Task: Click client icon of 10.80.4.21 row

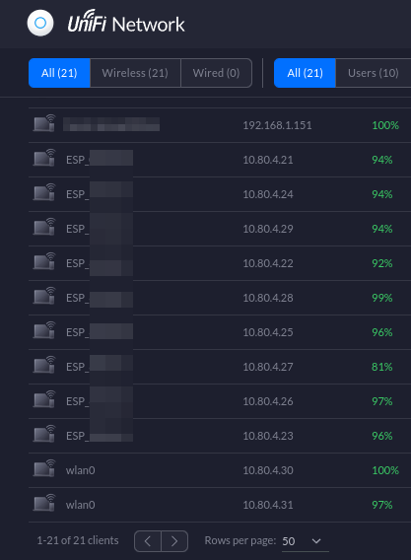Action: coord(44,158)
